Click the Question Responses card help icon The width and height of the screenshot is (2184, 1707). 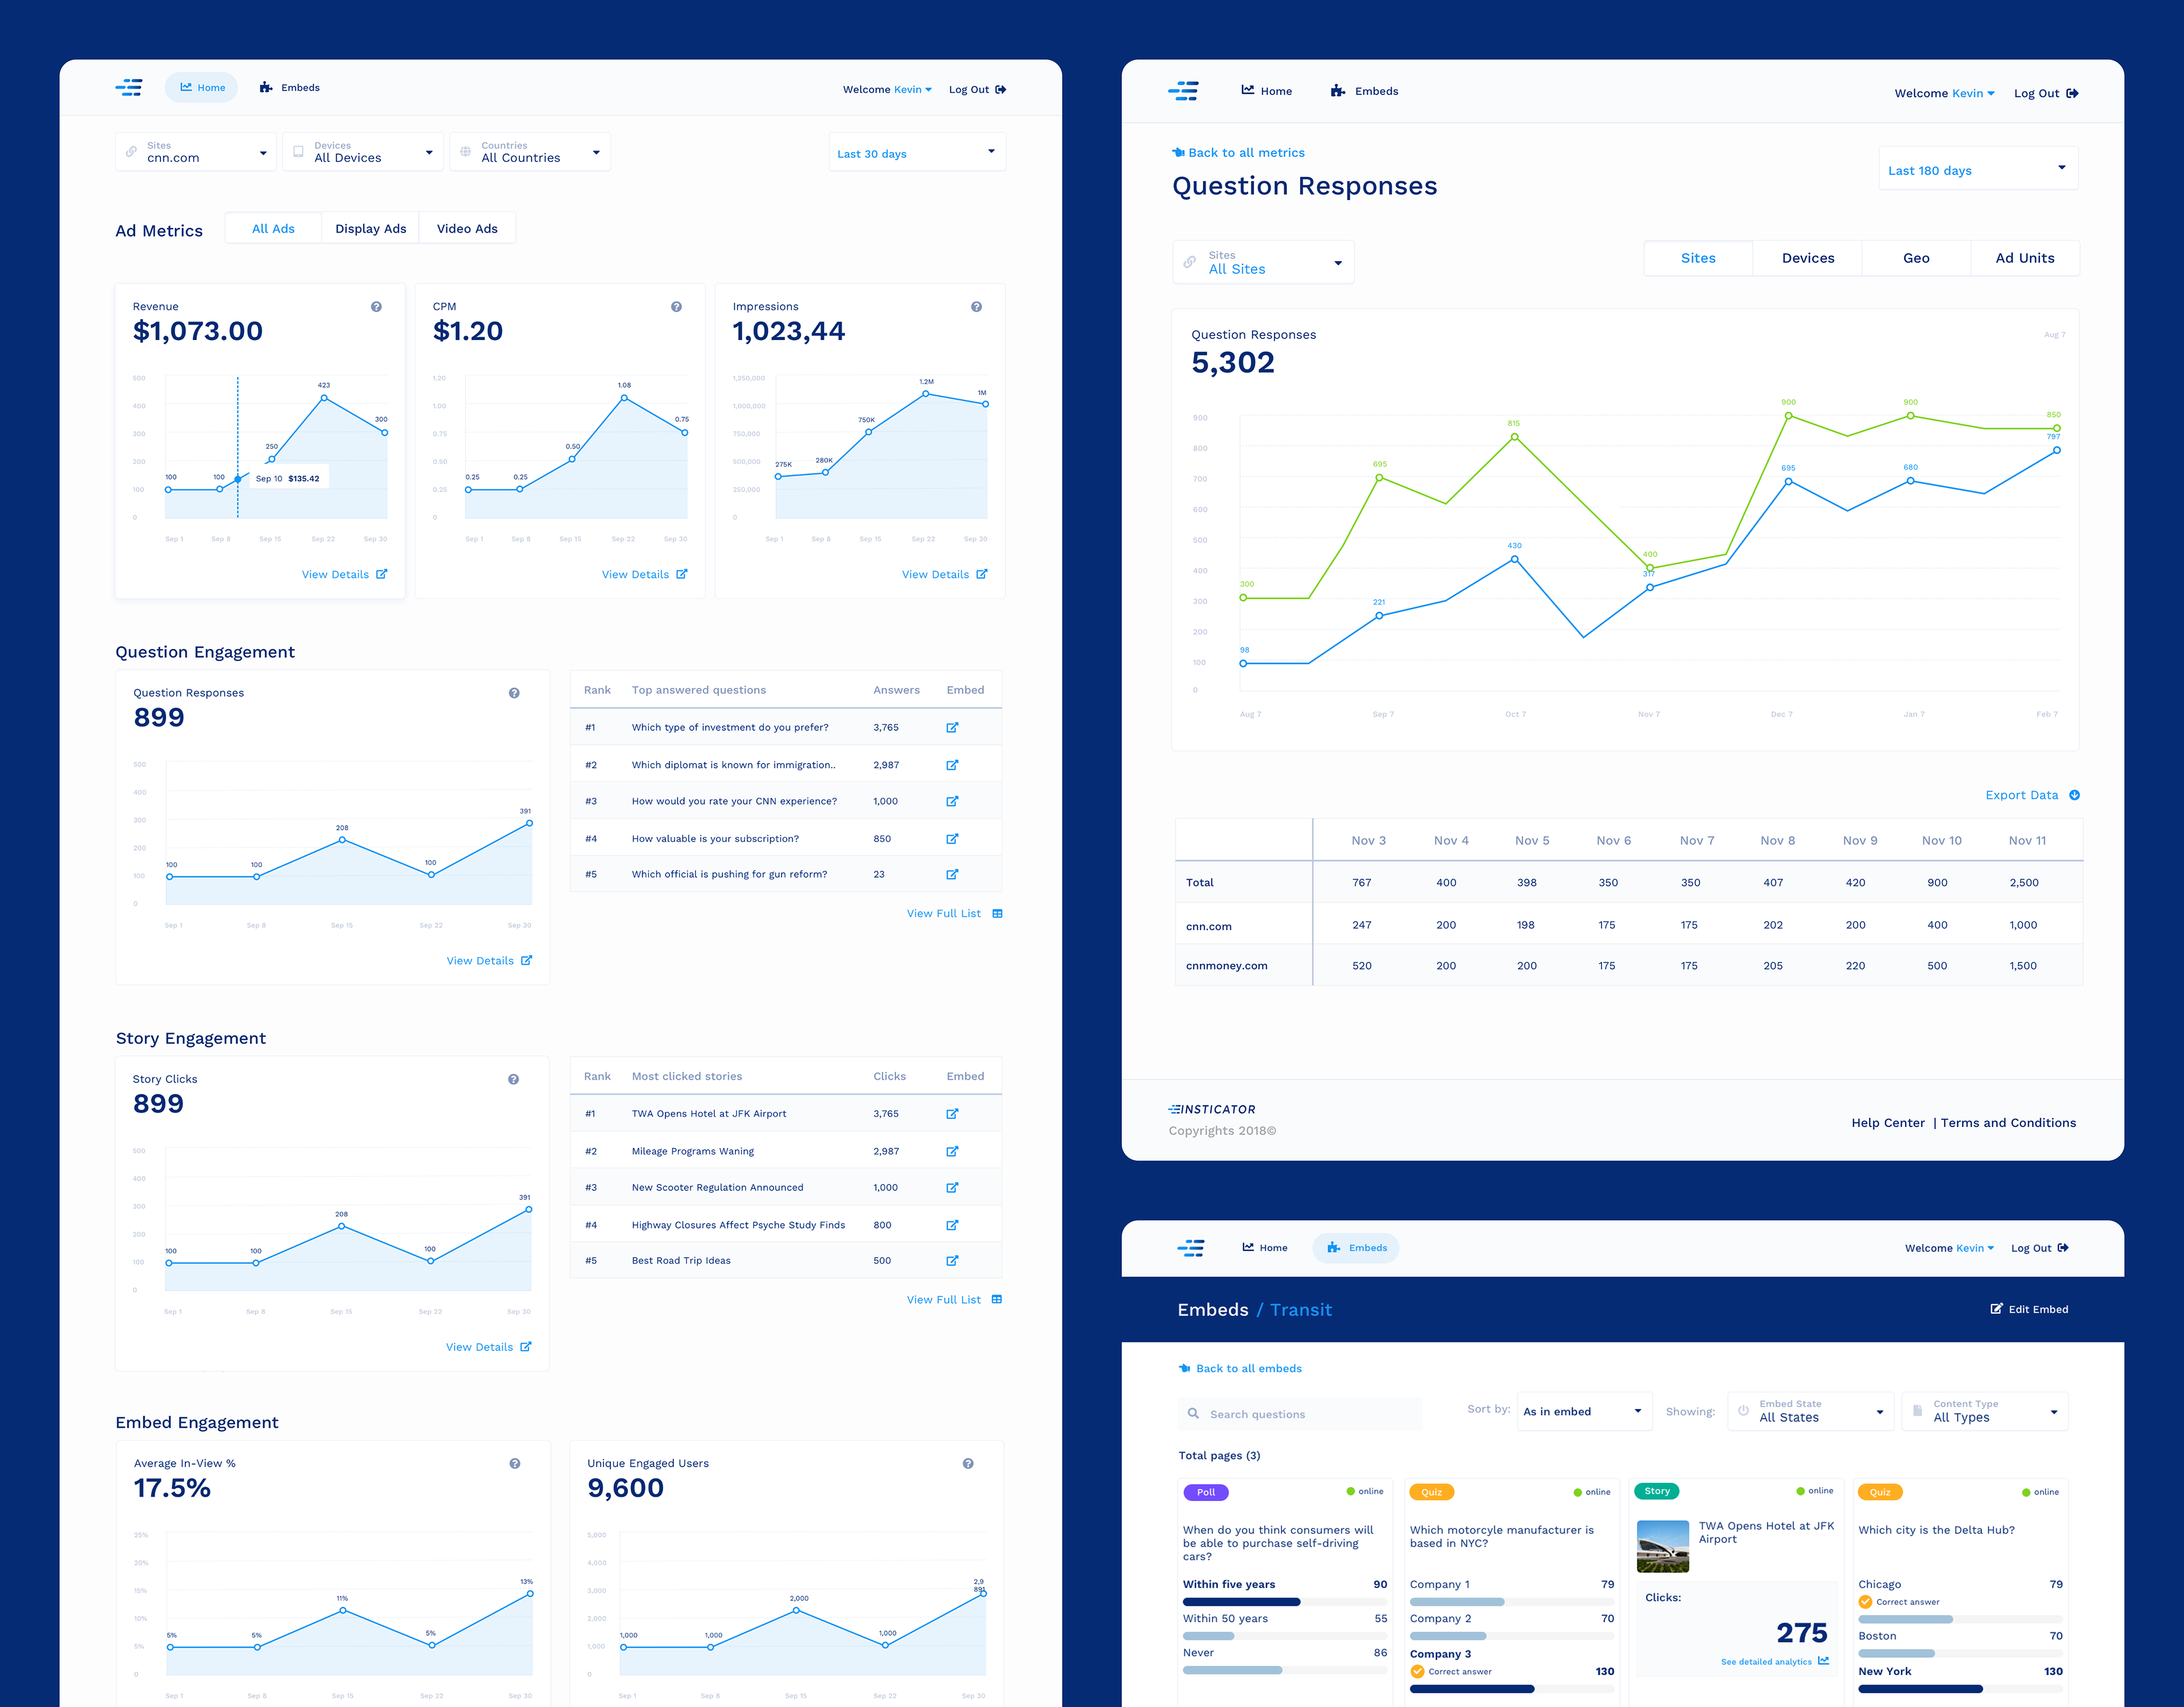514,693
